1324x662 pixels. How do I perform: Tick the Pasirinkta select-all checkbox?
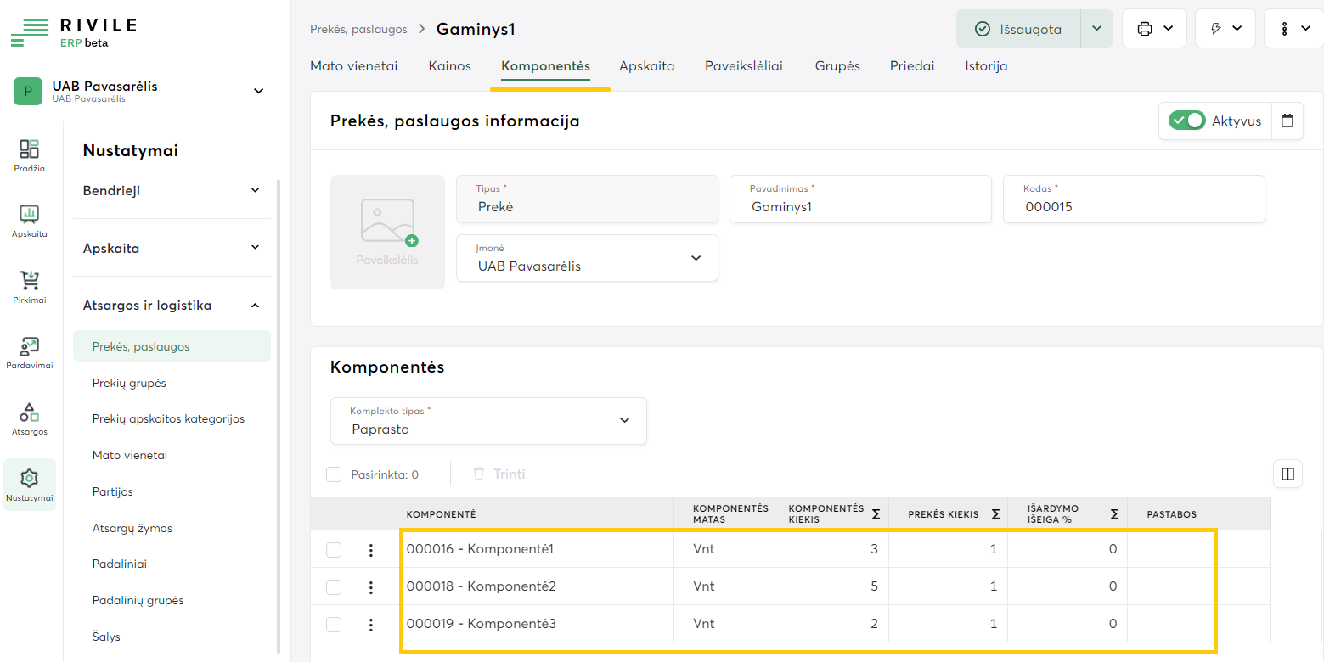coord(334,474)
